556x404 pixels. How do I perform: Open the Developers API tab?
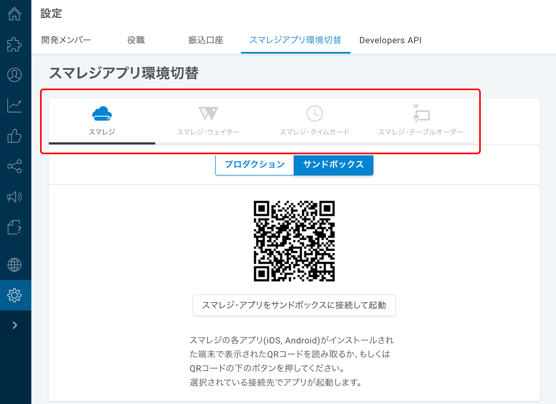pyautogui.click(x=390, y=40)
